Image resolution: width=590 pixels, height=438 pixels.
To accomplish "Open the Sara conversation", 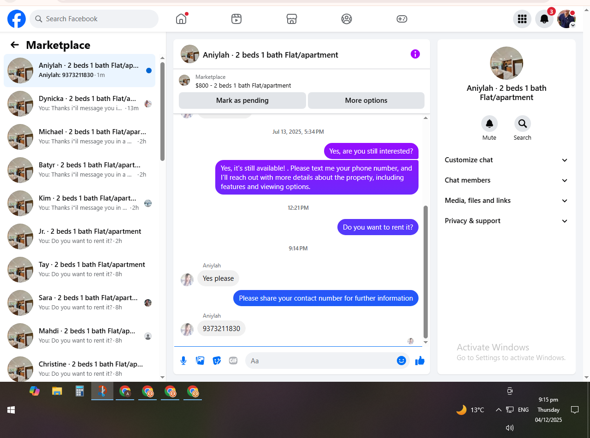I will pos(80,303).
